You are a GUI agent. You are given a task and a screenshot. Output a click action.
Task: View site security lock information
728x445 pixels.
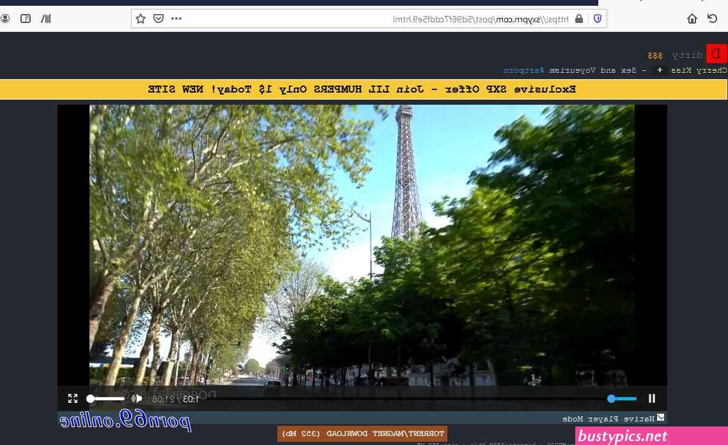[x=579, y=19]
